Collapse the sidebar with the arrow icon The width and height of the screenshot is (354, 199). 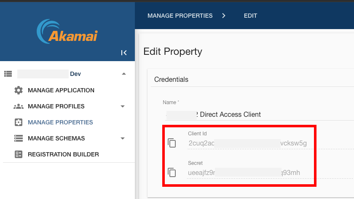[124, 53]
